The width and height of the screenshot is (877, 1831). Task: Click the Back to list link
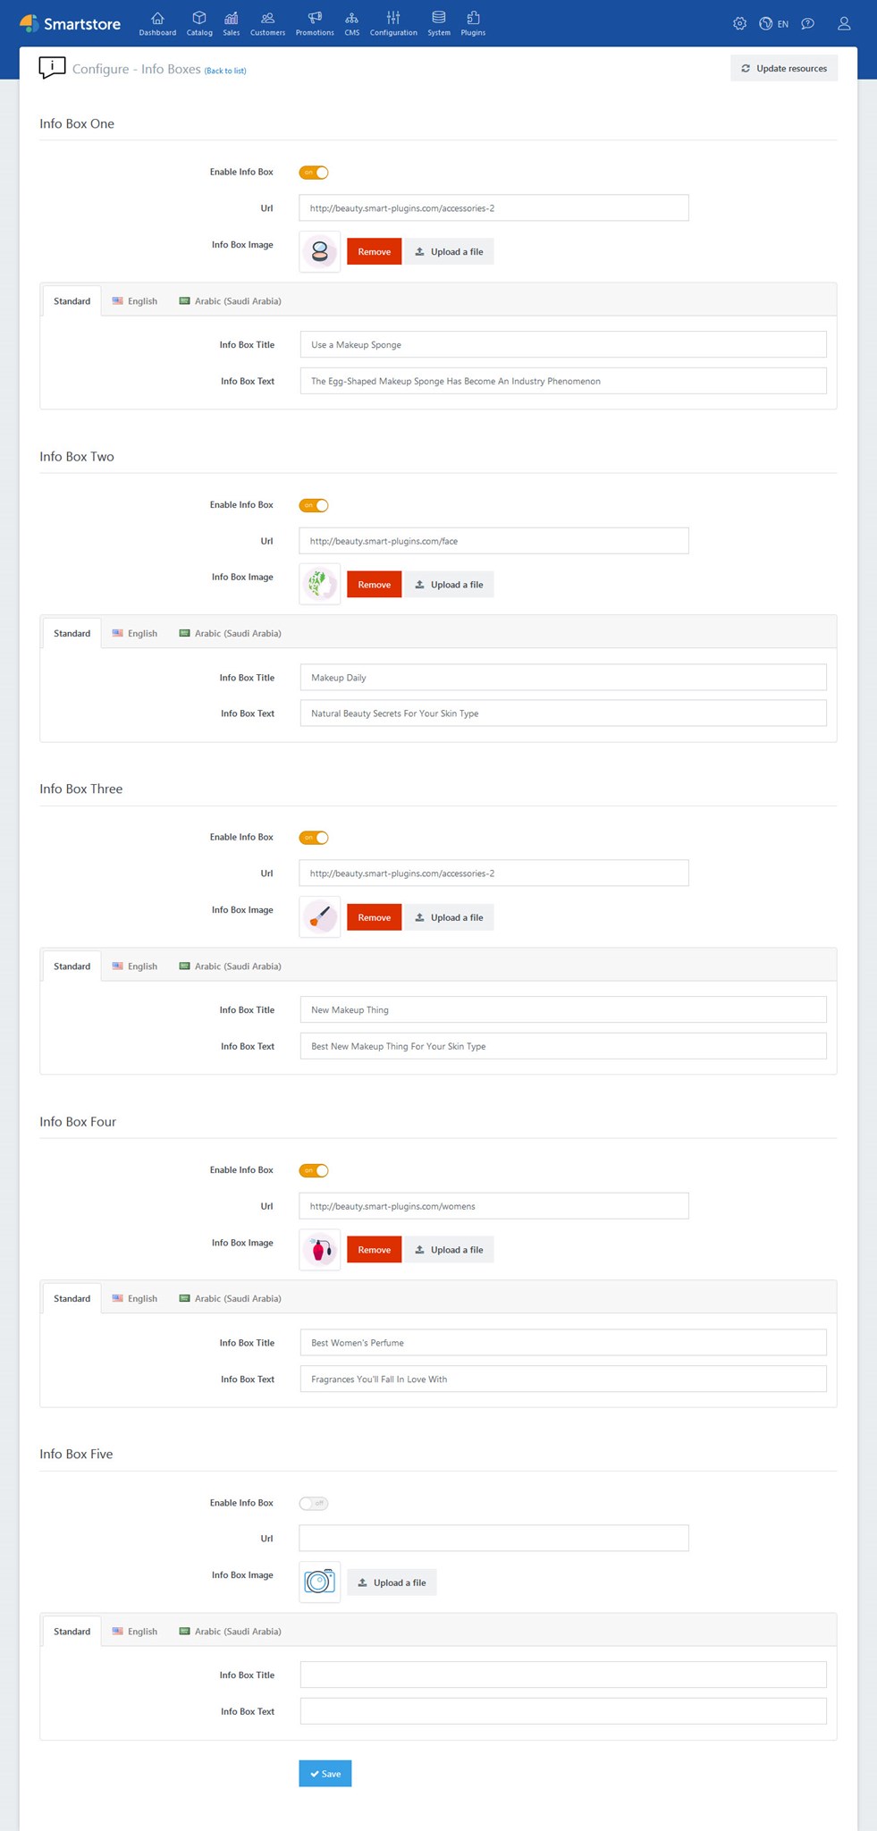225,71
